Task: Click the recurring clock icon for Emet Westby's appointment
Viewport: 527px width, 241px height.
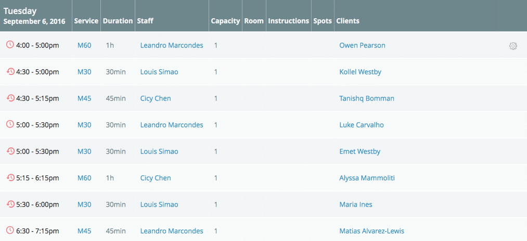Action: pyautogui.click(x=10, y=151)
